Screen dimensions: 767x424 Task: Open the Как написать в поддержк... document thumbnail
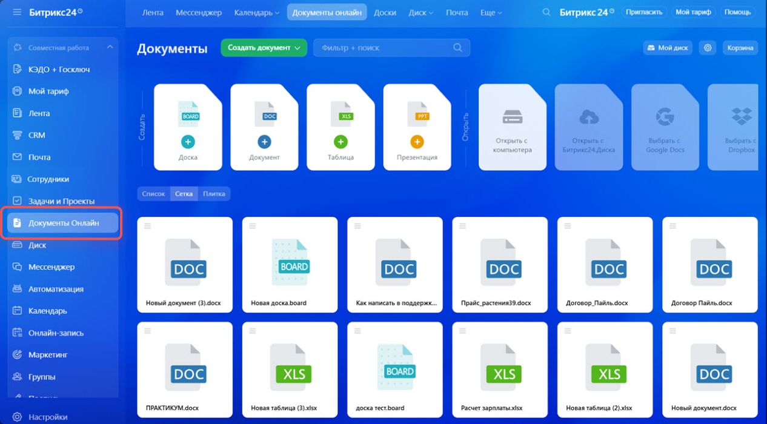click(x=394, y=265)
